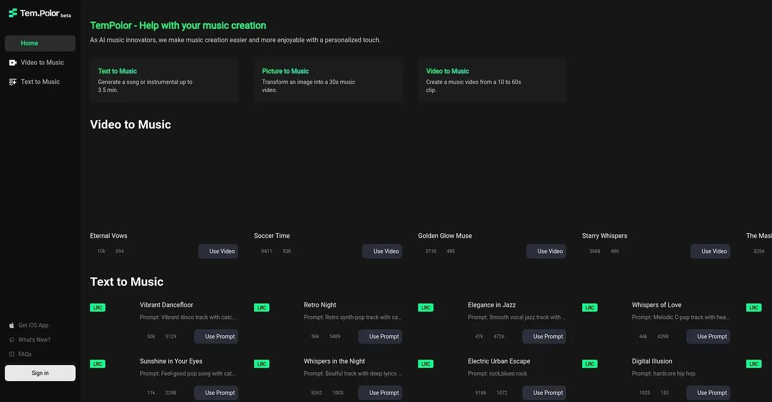Click the megaphone icon beside What's New

point(12,340)
